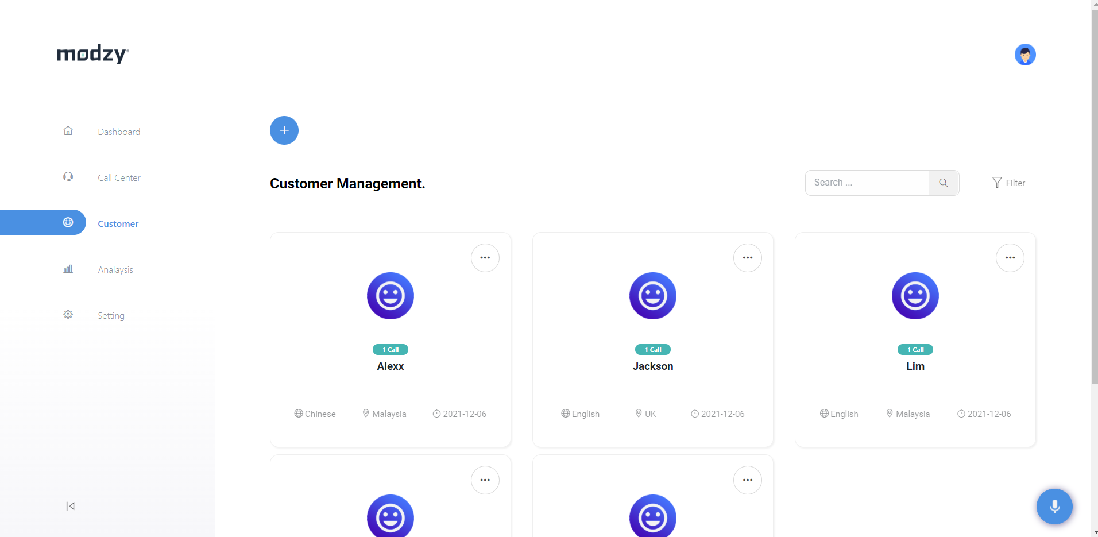The image size is (1098, 537).
Task: Click date 2021-12-06 on Jackson card
Action: pos(717,414)
